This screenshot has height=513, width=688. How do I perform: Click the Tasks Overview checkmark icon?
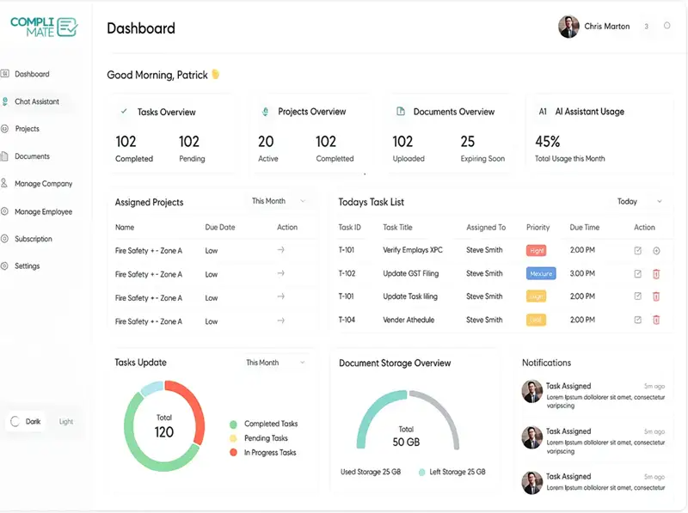click(x=124, y=112)
